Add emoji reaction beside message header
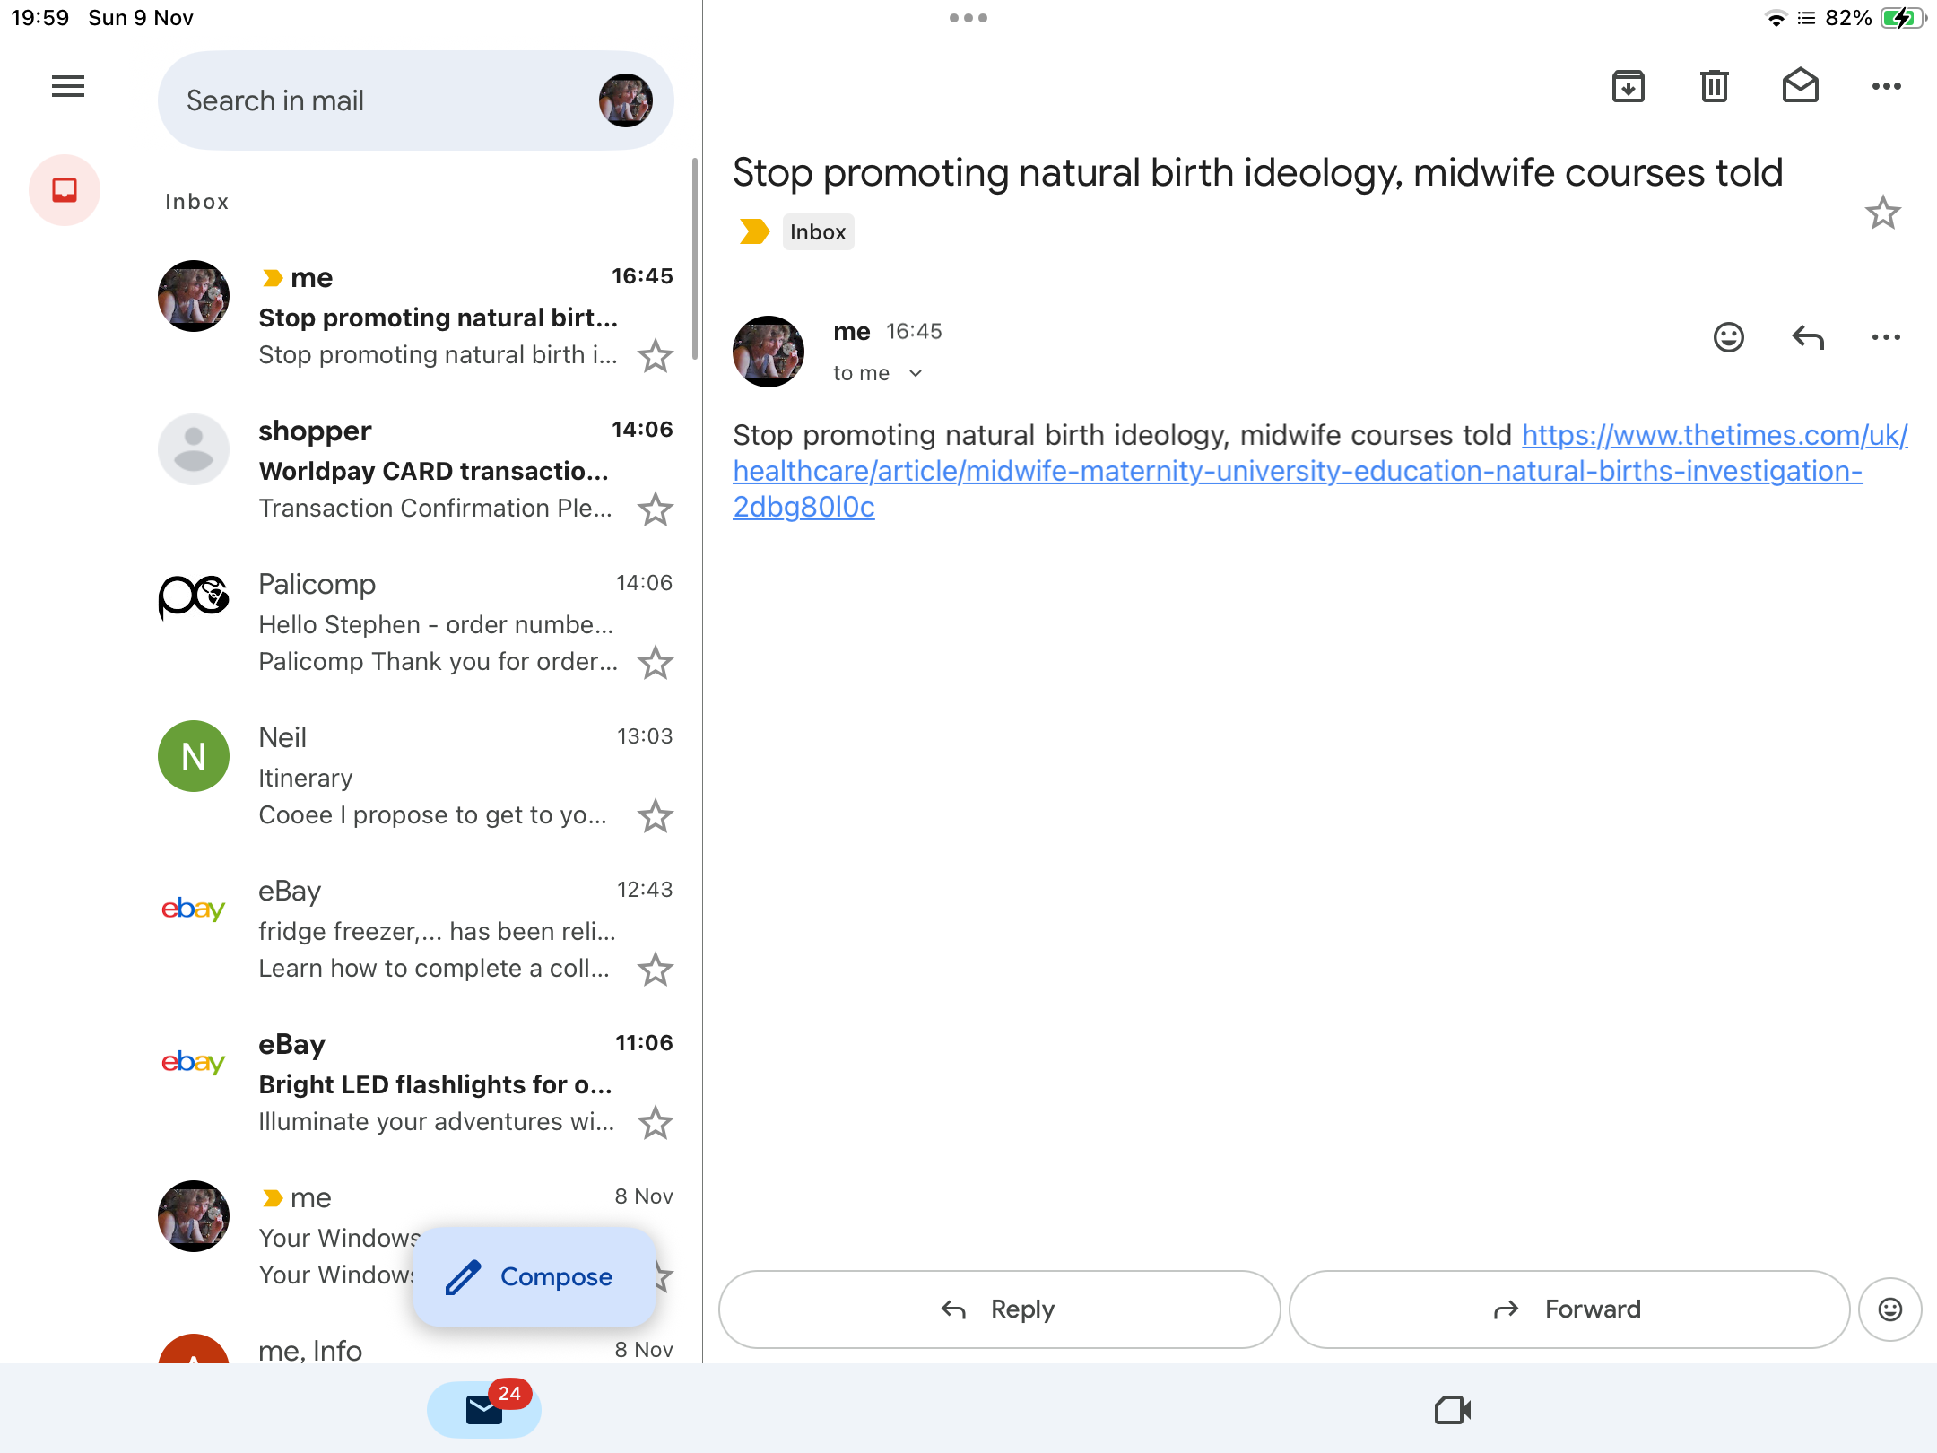The width and height of the screenshot is (1937, 1453). (x=1728, y=337)
